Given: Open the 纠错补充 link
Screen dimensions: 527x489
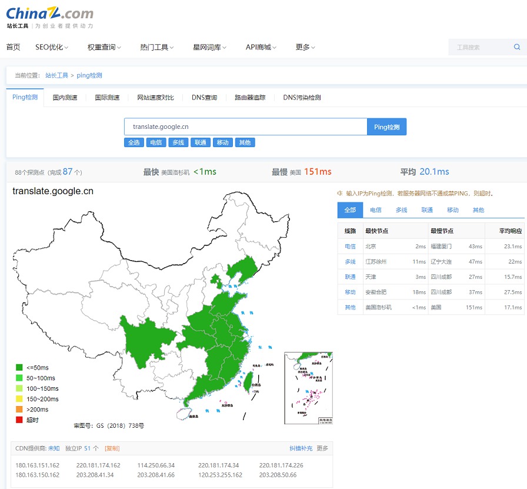Looking at the screenshot, I should 301,448.
